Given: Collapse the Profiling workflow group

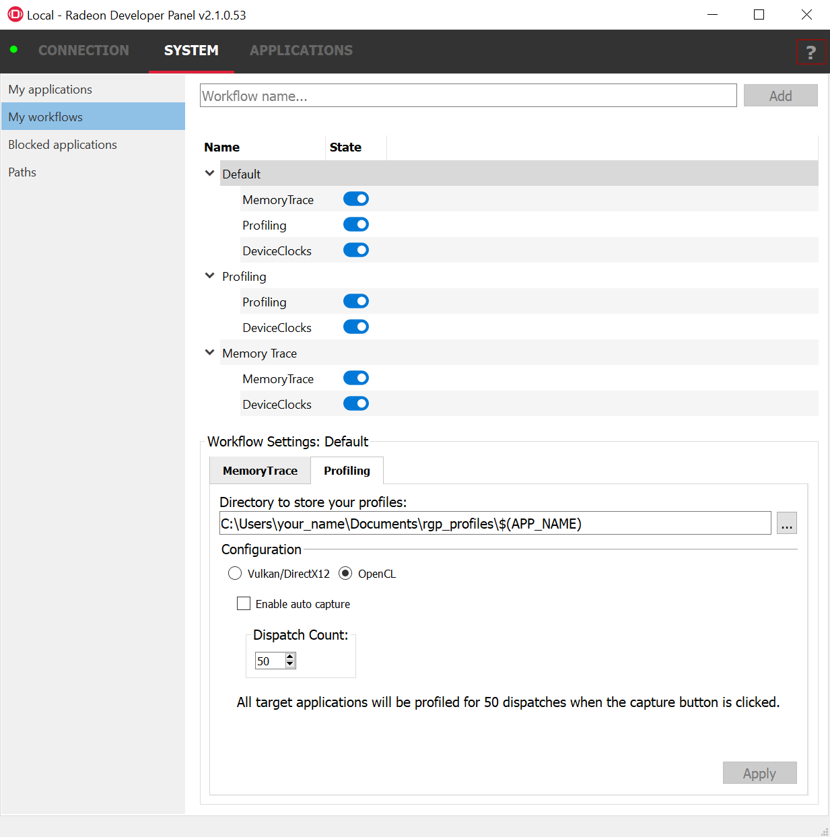Looking at the screenshot, I should click(210, 276).
